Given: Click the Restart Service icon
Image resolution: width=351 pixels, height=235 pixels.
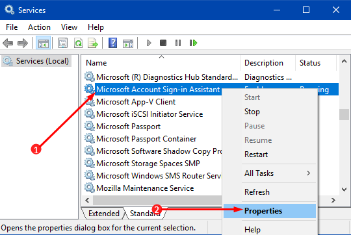Looking at the screenshot, I should click(x=193, y=43).
